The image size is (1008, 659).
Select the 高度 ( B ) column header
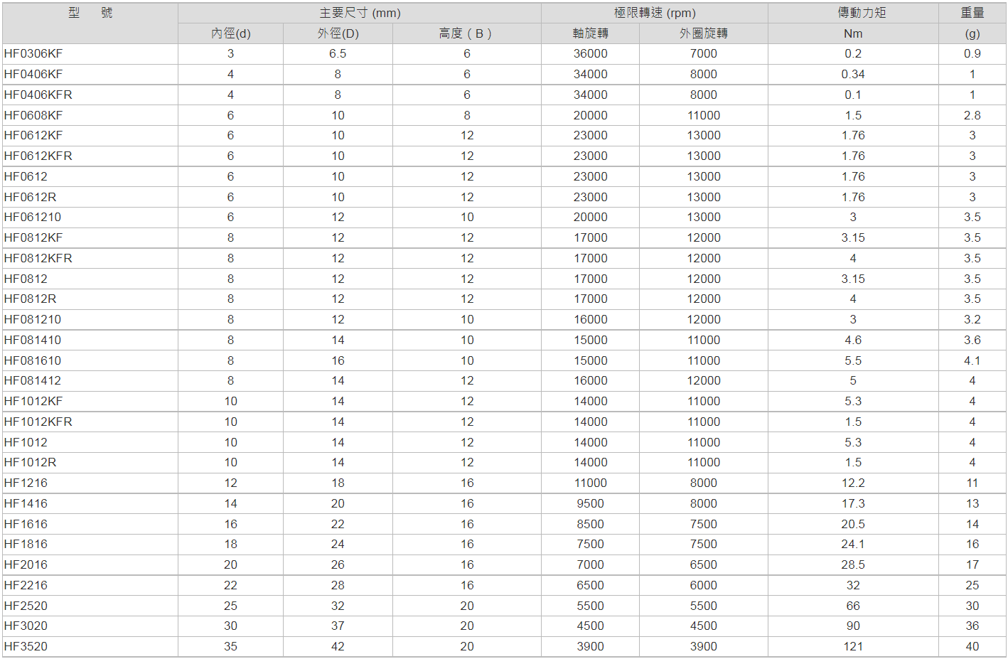(466, 33)
